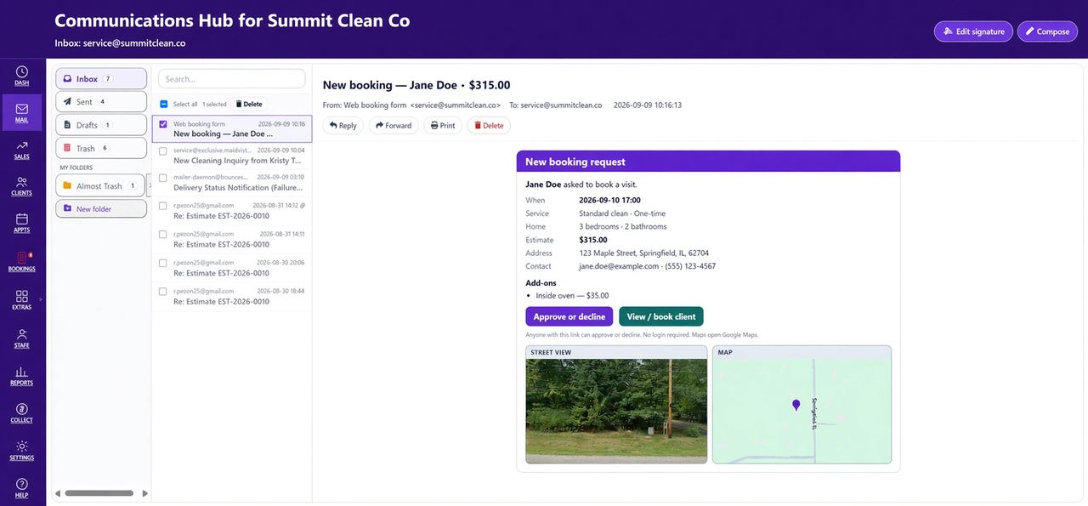Reply to the Jane Doe booking email
This screenshot has width=1088, height=506.
click(343, 126)
